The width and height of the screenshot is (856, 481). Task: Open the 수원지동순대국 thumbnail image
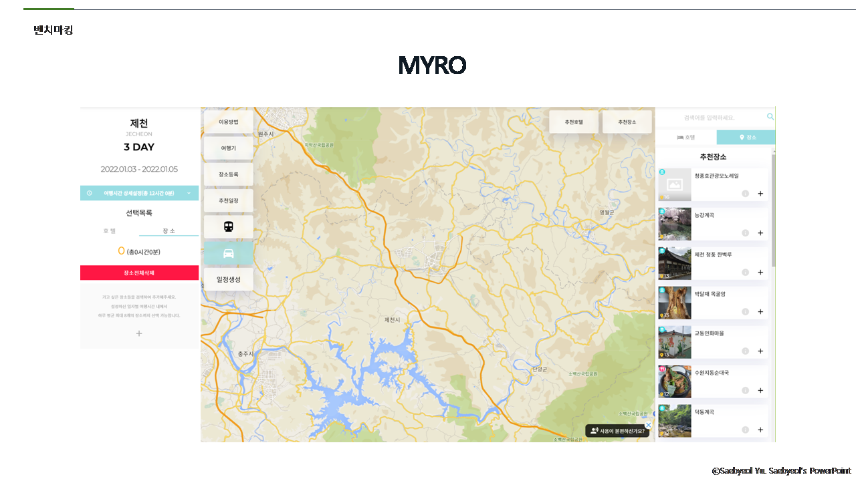[x=675, y=381]
